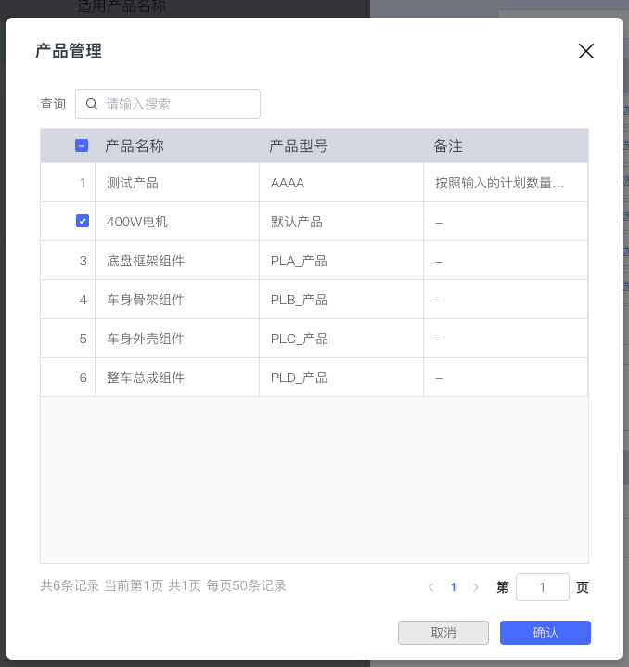Close the 产品管理 dialog with X

pyautogui.click(x=585, y=51)
